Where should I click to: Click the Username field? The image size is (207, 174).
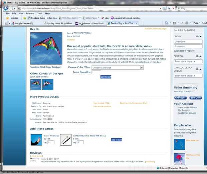click(x=188, y=42)
